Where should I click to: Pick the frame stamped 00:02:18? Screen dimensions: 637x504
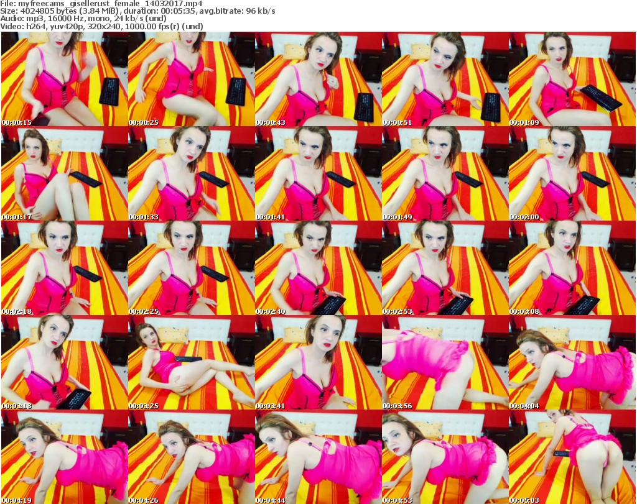pos(65,268)
